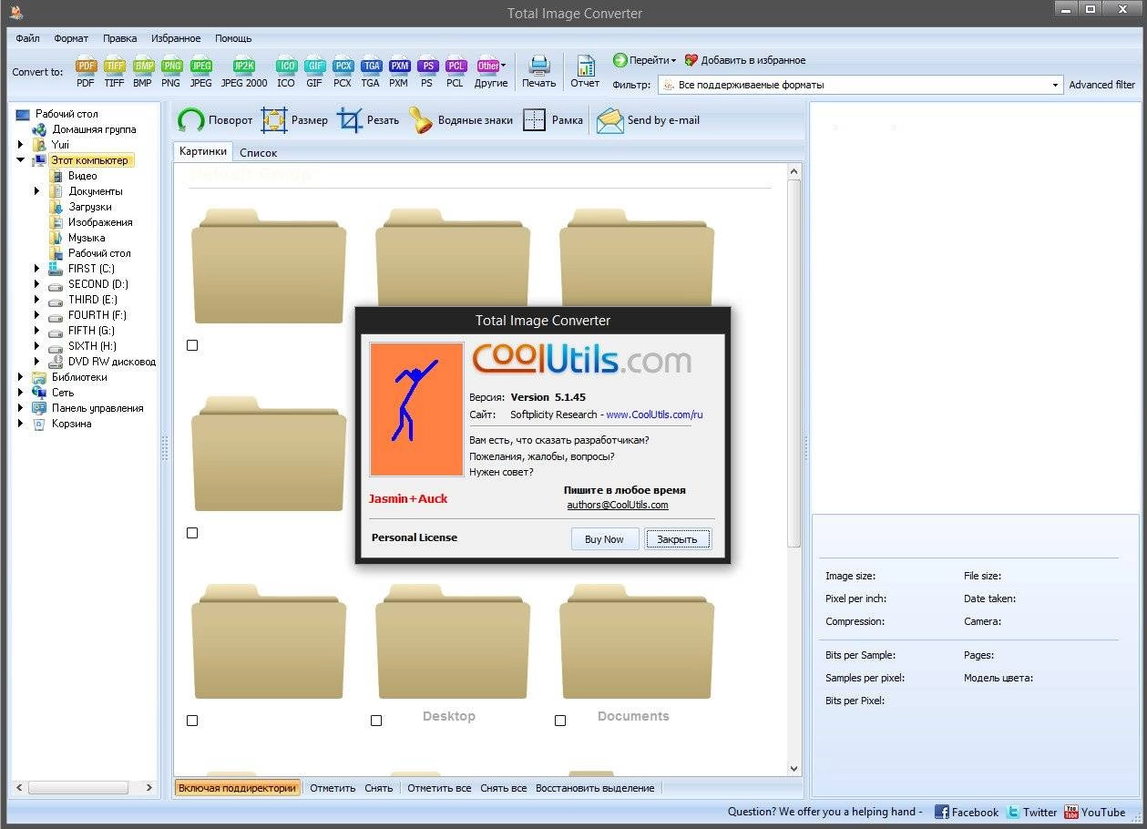Screen dimensions: 1147x829
Task: Click Buy Now in About dialog
Action: [604, 539]
